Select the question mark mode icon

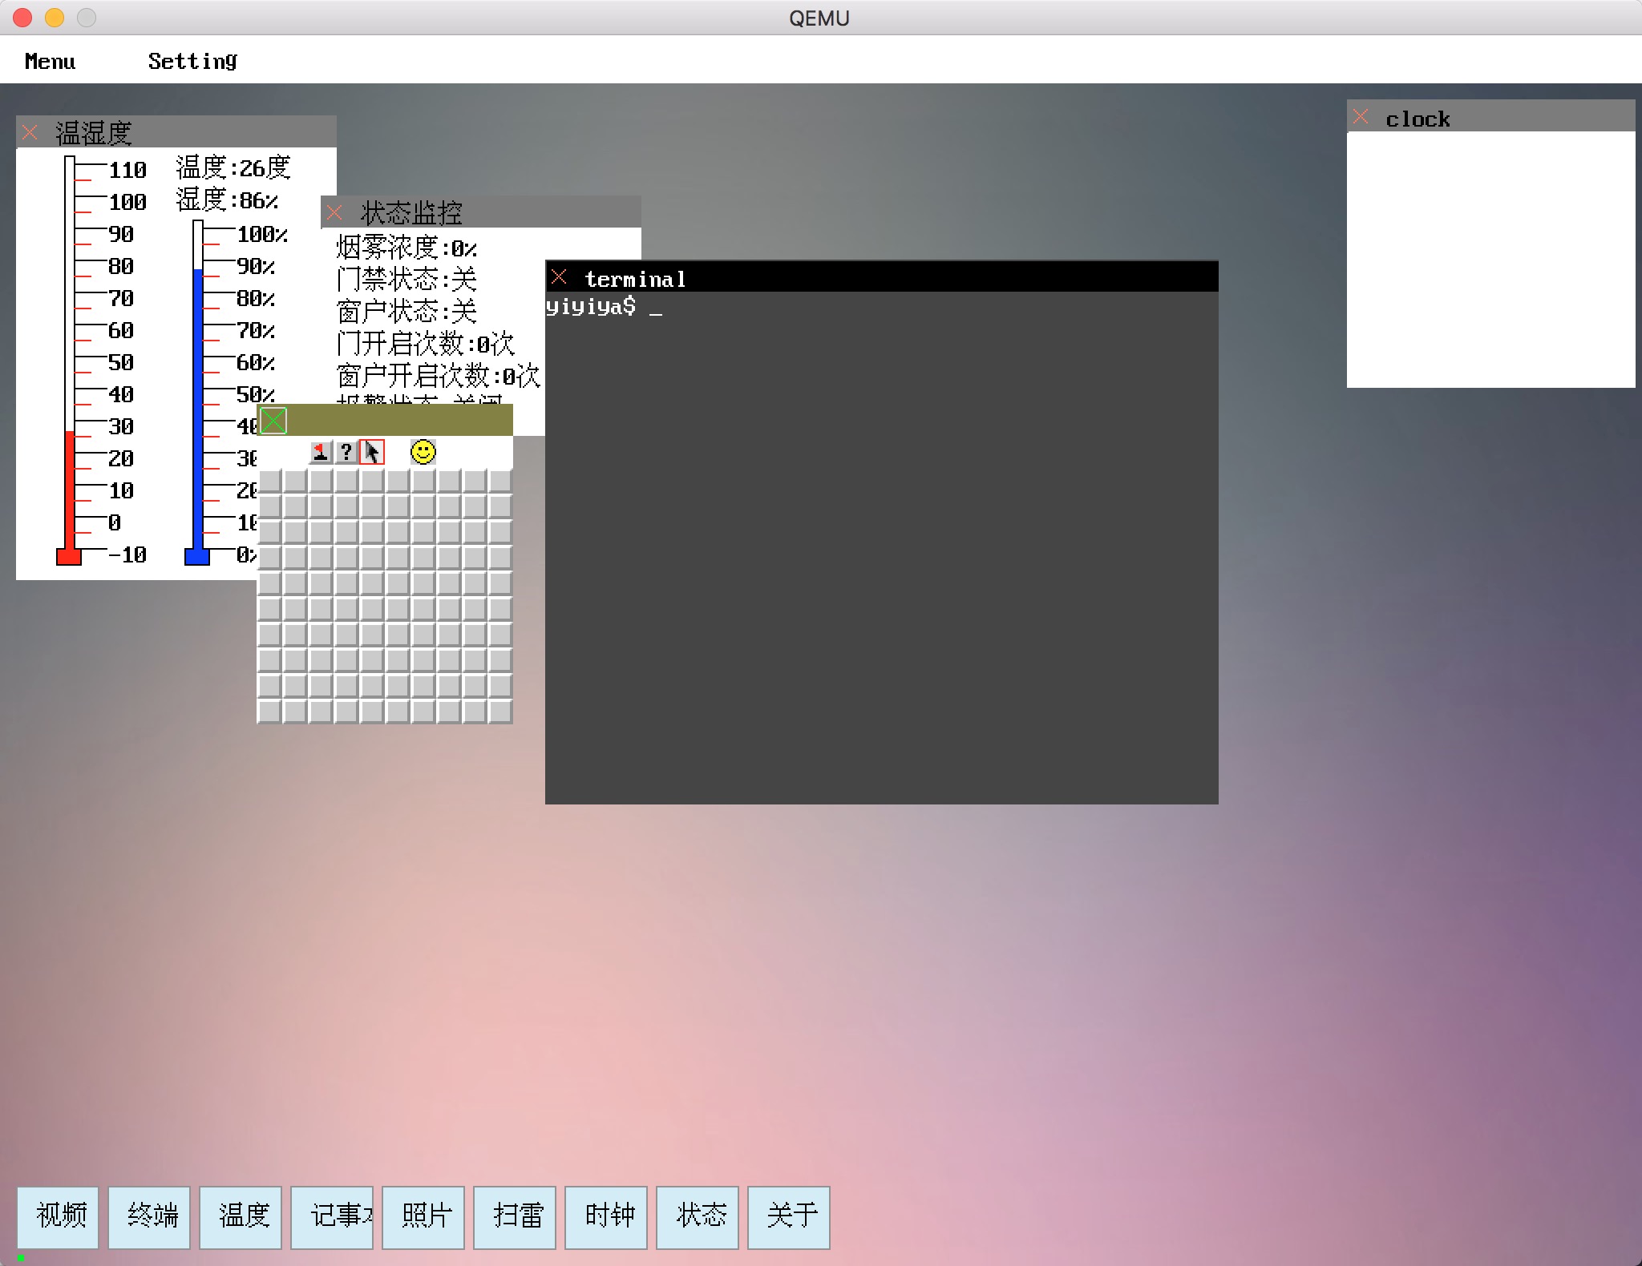tap(346, 453)
